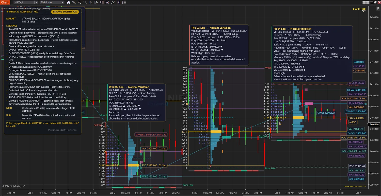Open the Drawing Tools pencil icon
The width and height of the screenshot is (381, 196).
tap(74, 2)
